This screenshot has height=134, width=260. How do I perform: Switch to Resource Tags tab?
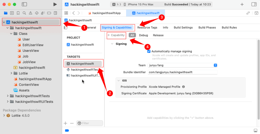coord(147,27)
